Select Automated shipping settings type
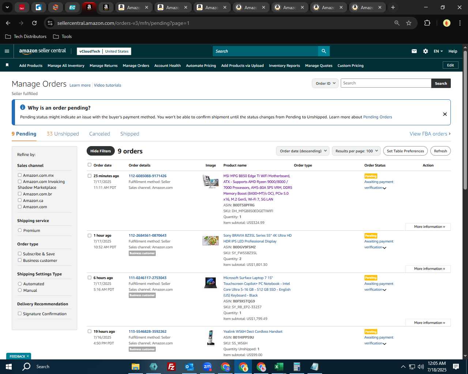This screenshot has height=374, width=468. click(x=20, y=283)
